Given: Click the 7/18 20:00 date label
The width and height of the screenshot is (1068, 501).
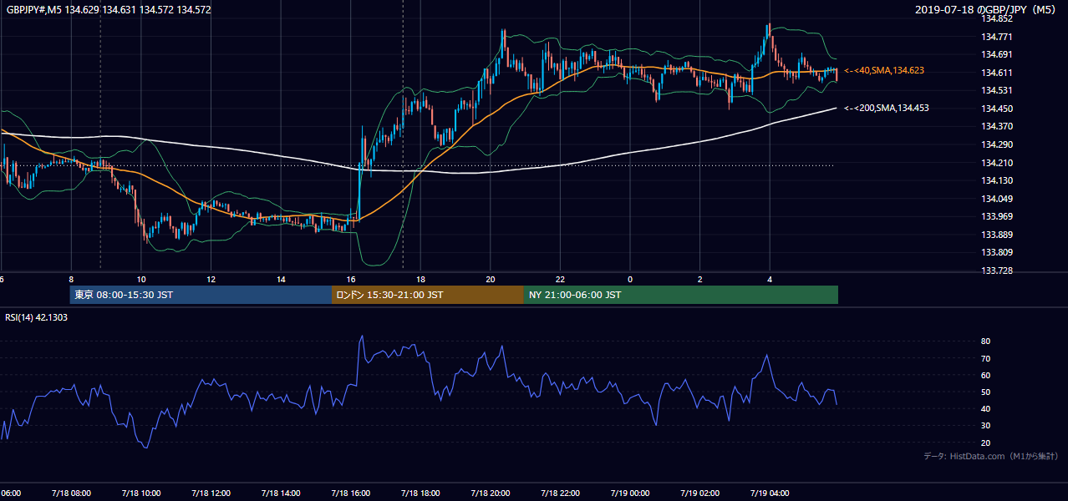Looking at the screenshot, I should [x=491, y=493].
